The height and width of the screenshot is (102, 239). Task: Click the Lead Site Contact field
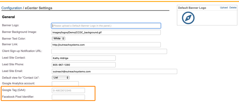tap(83, 58)
